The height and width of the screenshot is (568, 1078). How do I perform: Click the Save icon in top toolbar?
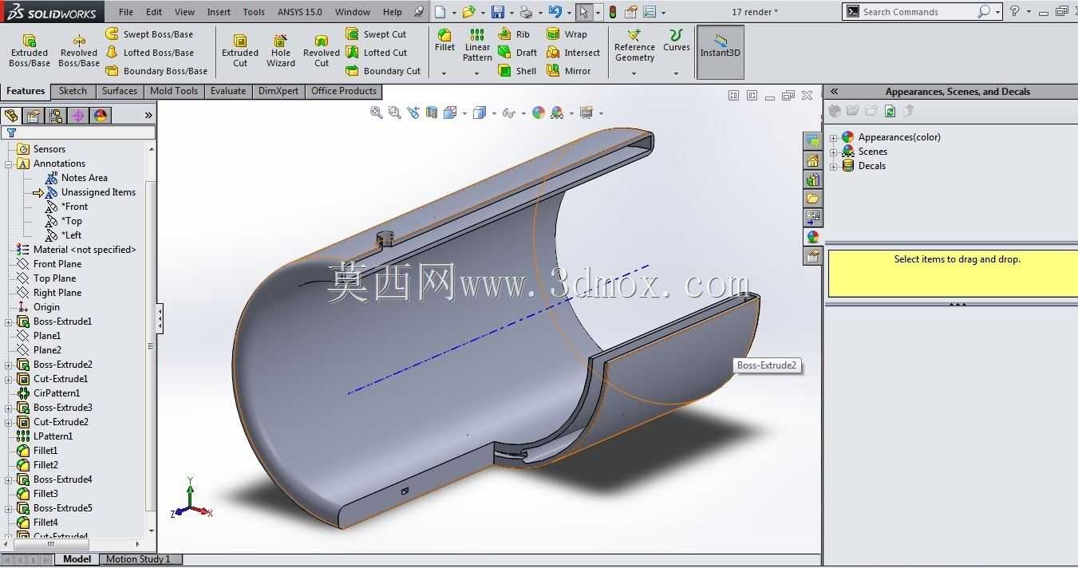pyautogui.click(x=498, y=12)
